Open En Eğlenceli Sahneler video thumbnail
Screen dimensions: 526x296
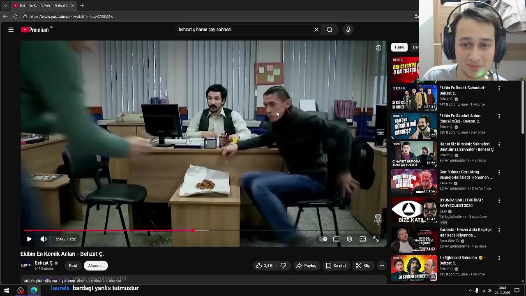tap(414, 268)
